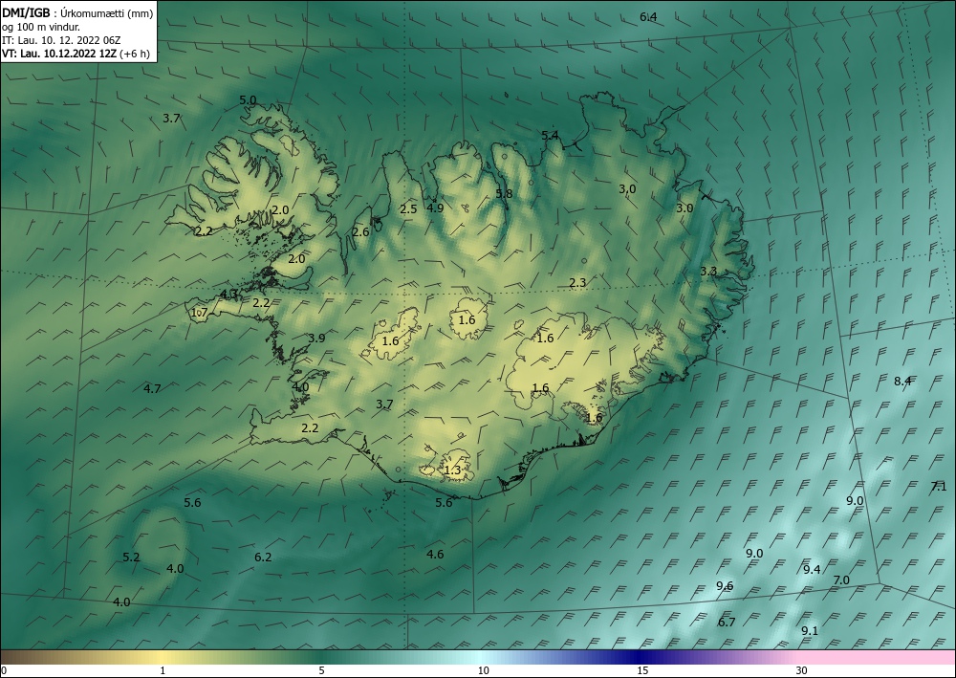Select the 9.6 map value

(x=725, y=586)
